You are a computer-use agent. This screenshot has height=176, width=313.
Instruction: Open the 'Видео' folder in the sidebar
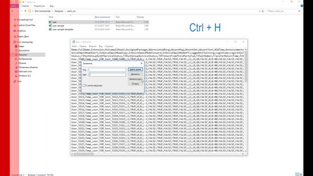click(22, 46)
